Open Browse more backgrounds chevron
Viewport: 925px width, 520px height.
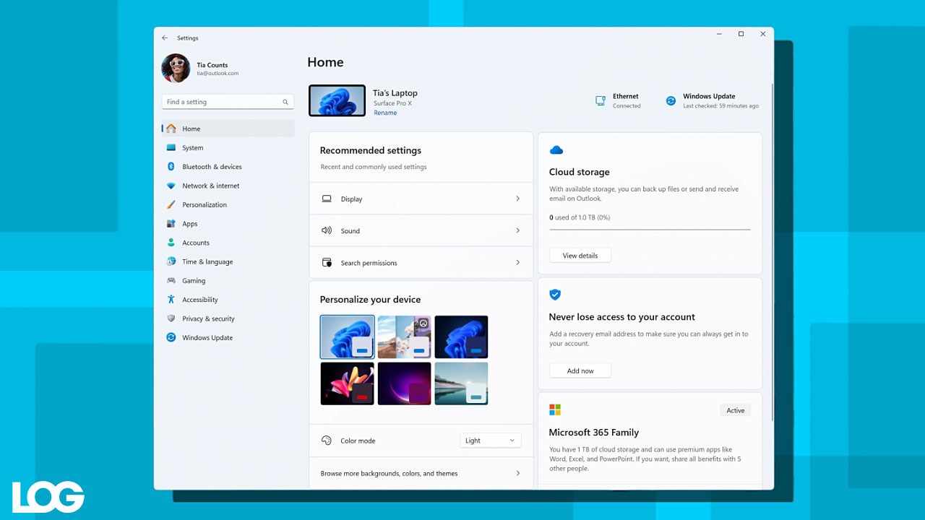[517, 473]
